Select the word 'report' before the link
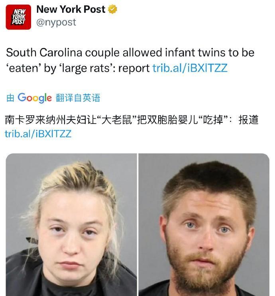The image size is (275, 296). (x=134, y=69)
